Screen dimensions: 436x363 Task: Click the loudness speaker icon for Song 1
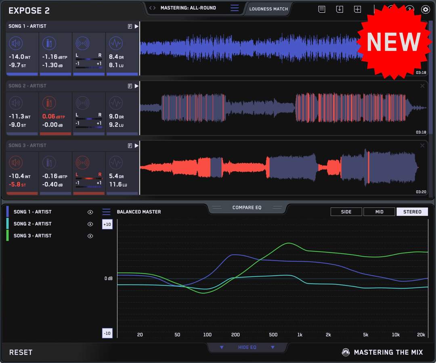16,43
